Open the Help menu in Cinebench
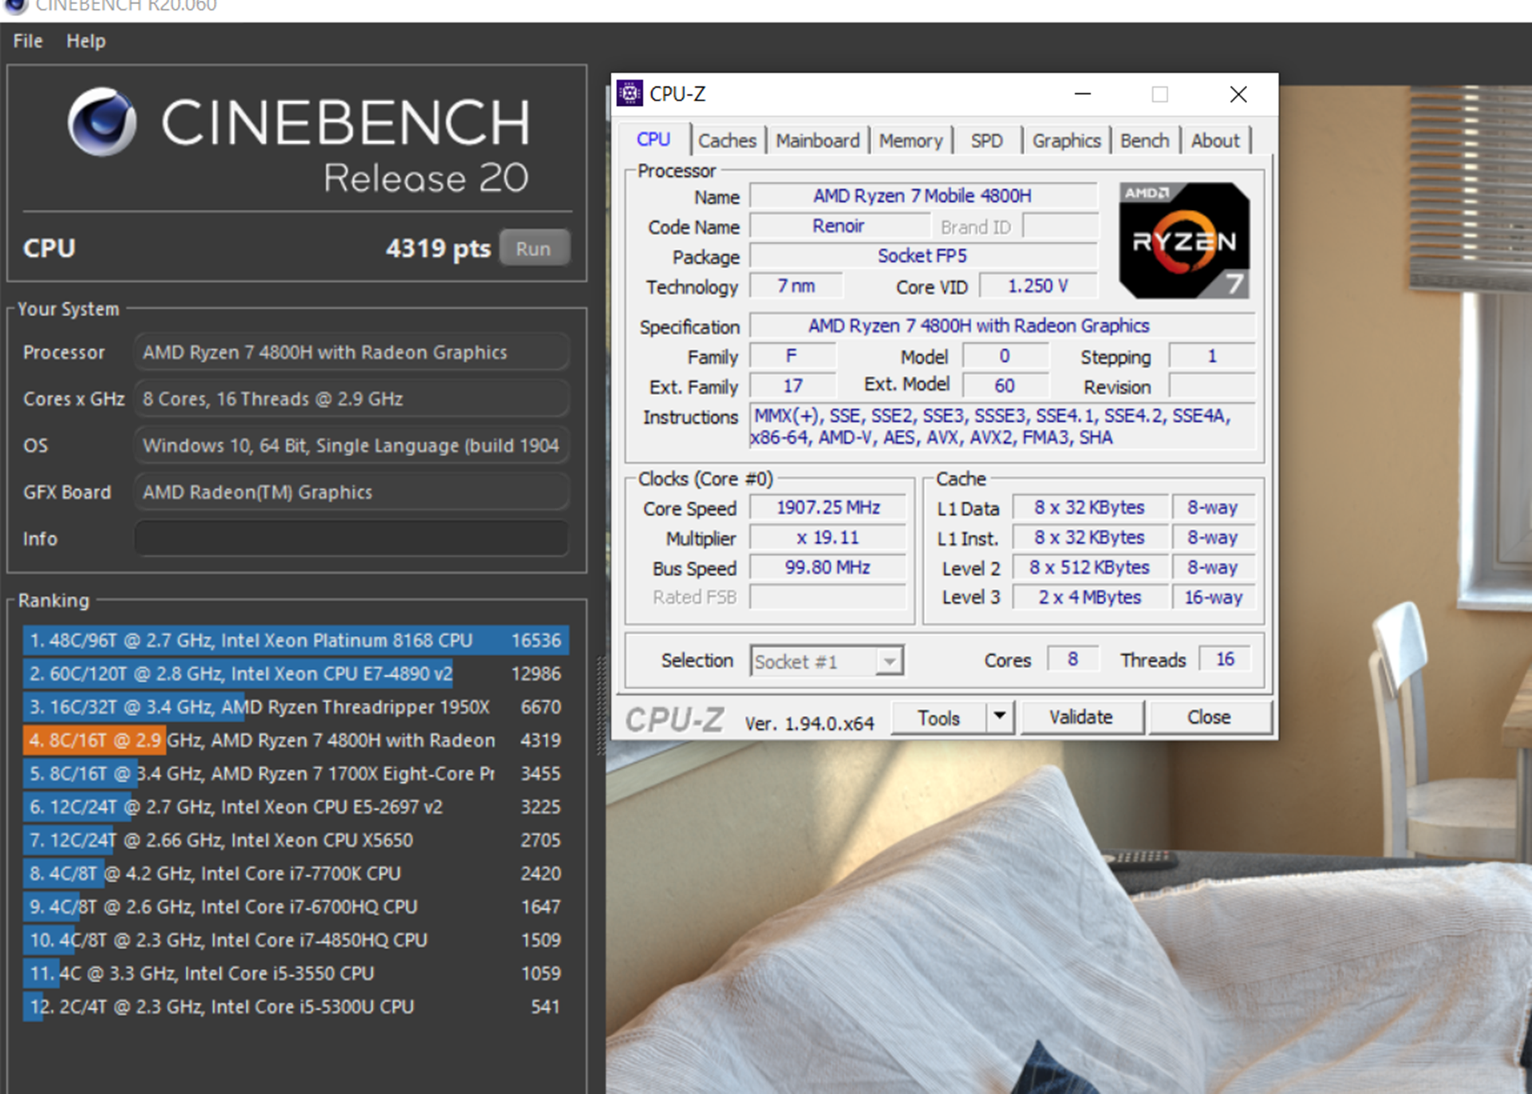 click(x=85, y=41)
